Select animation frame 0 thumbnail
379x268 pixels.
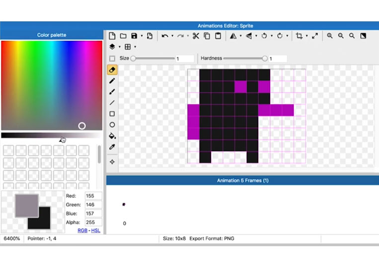point(124,205)
